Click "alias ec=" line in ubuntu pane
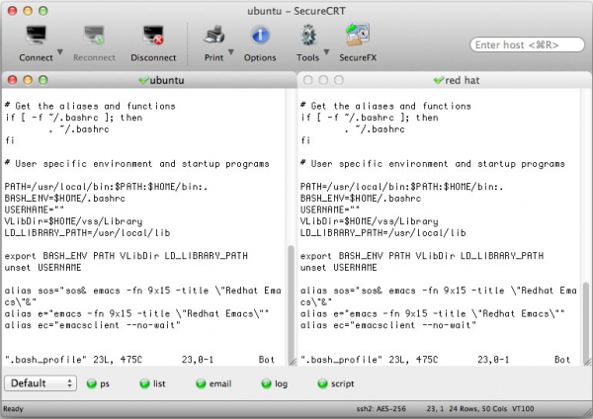 coord(93,325)
